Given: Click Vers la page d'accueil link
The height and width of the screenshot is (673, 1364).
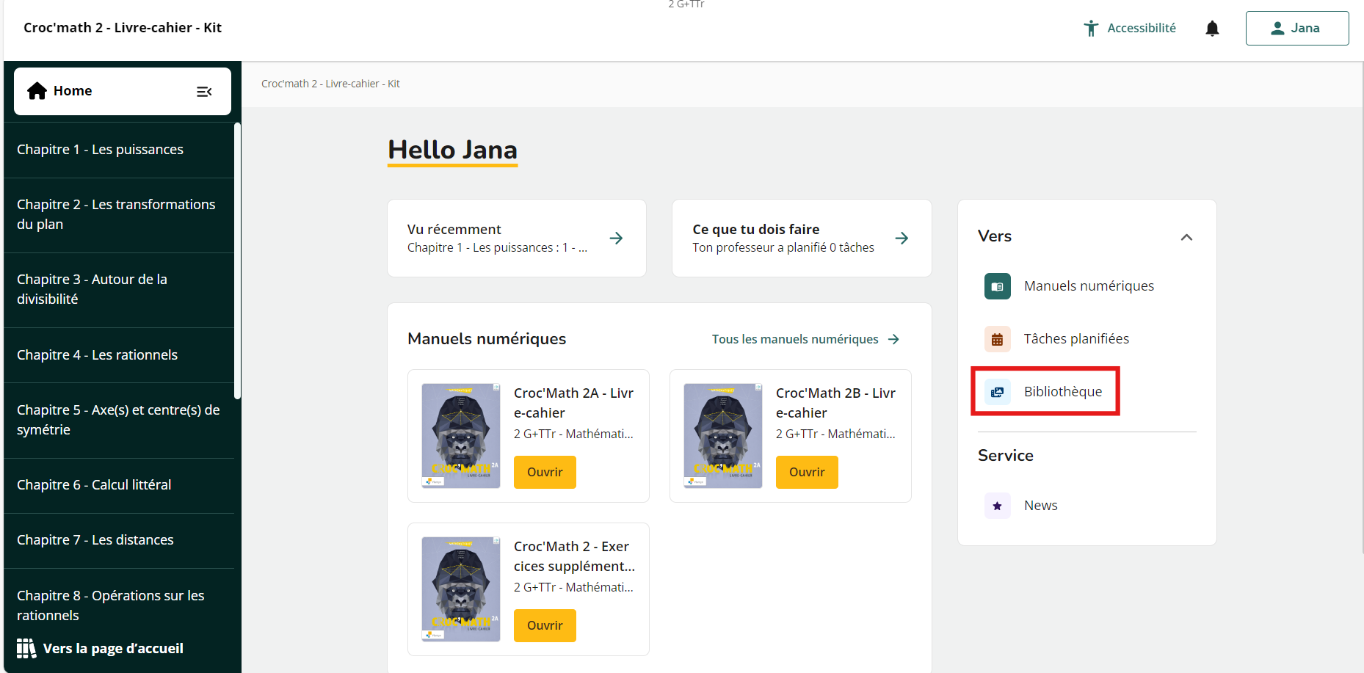Looking at the screenshot, I should (x=113, y=649).
